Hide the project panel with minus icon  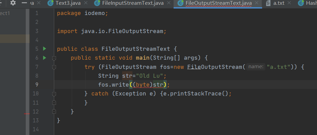(x=24, y=3)
